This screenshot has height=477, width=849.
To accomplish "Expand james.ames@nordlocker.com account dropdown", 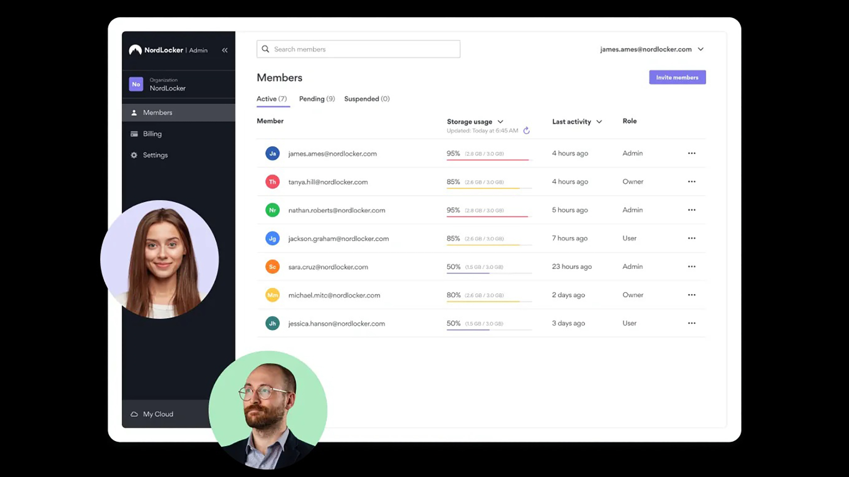I will click(x=652, y=49).
